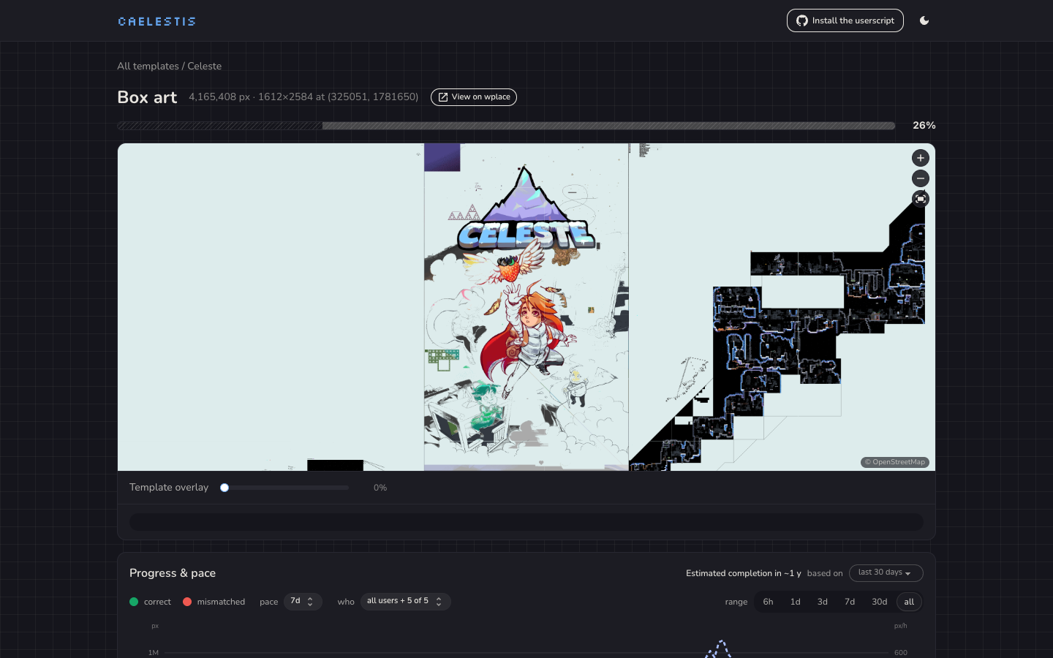Zoom out the map with minus icon
Viewport: 1053px width, 658px height.
[x=921, y=178]
